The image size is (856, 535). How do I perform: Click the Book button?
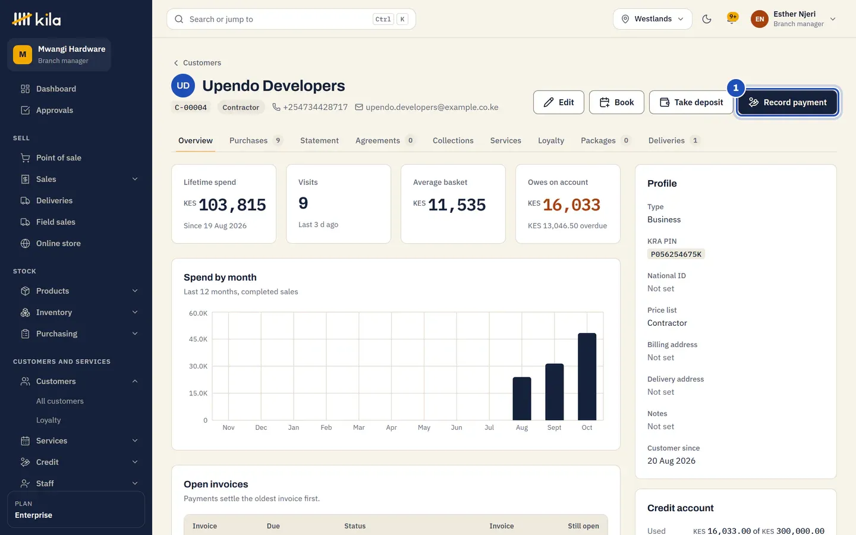[x=616, y=102]
